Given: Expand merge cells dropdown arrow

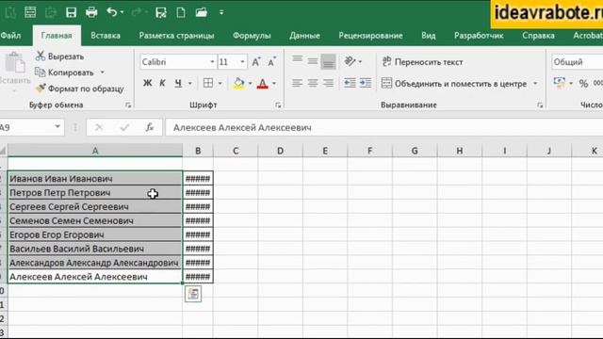Looking at the screenshot, I should pos(535,84).
